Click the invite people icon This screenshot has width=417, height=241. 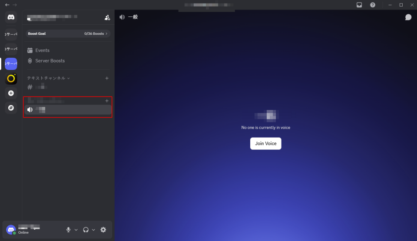(107, 18)
